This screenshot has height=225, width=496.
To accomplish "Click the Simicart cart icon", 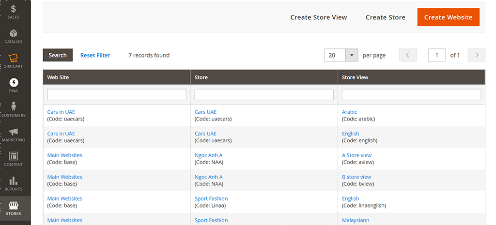I will click(14, 58).
